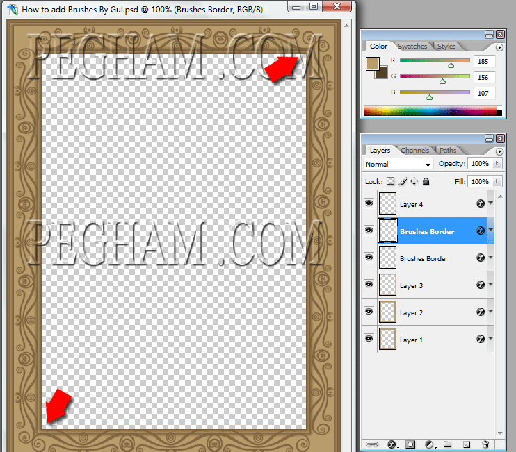Click the Opacity value field
516x452 pixels.
(x=480, y=163)
